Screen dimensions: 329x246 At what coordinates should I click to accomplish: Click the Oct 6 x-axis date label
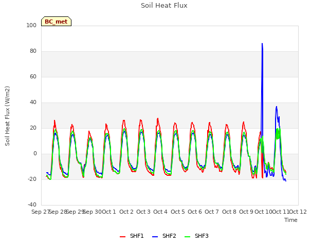pyautogui.click(x=195, y=212)
